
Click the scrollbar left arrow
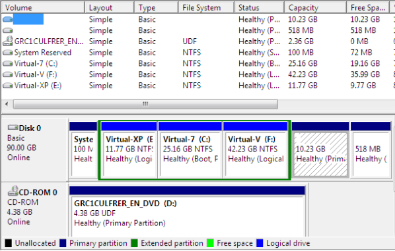tap(7, 104)
